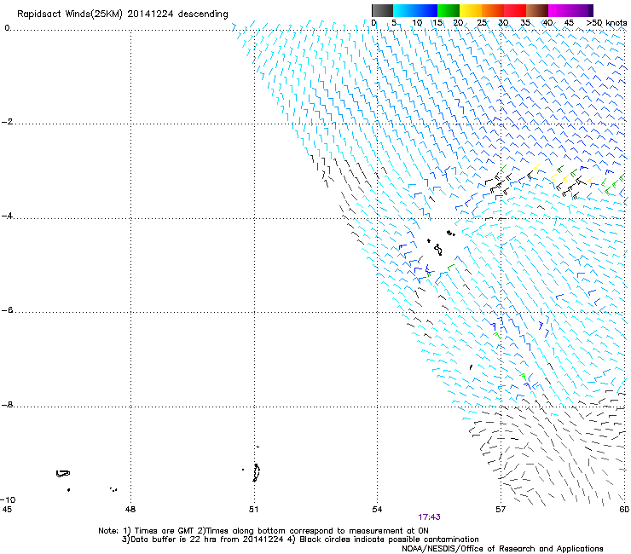Click the green 15-20 knots legend swatch
631x554 pixels.
(449, 10)
